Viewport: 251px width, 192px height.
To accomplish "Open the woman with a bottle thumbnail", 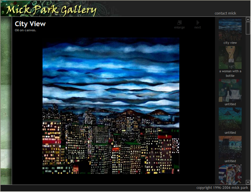I will pos(230,57).
